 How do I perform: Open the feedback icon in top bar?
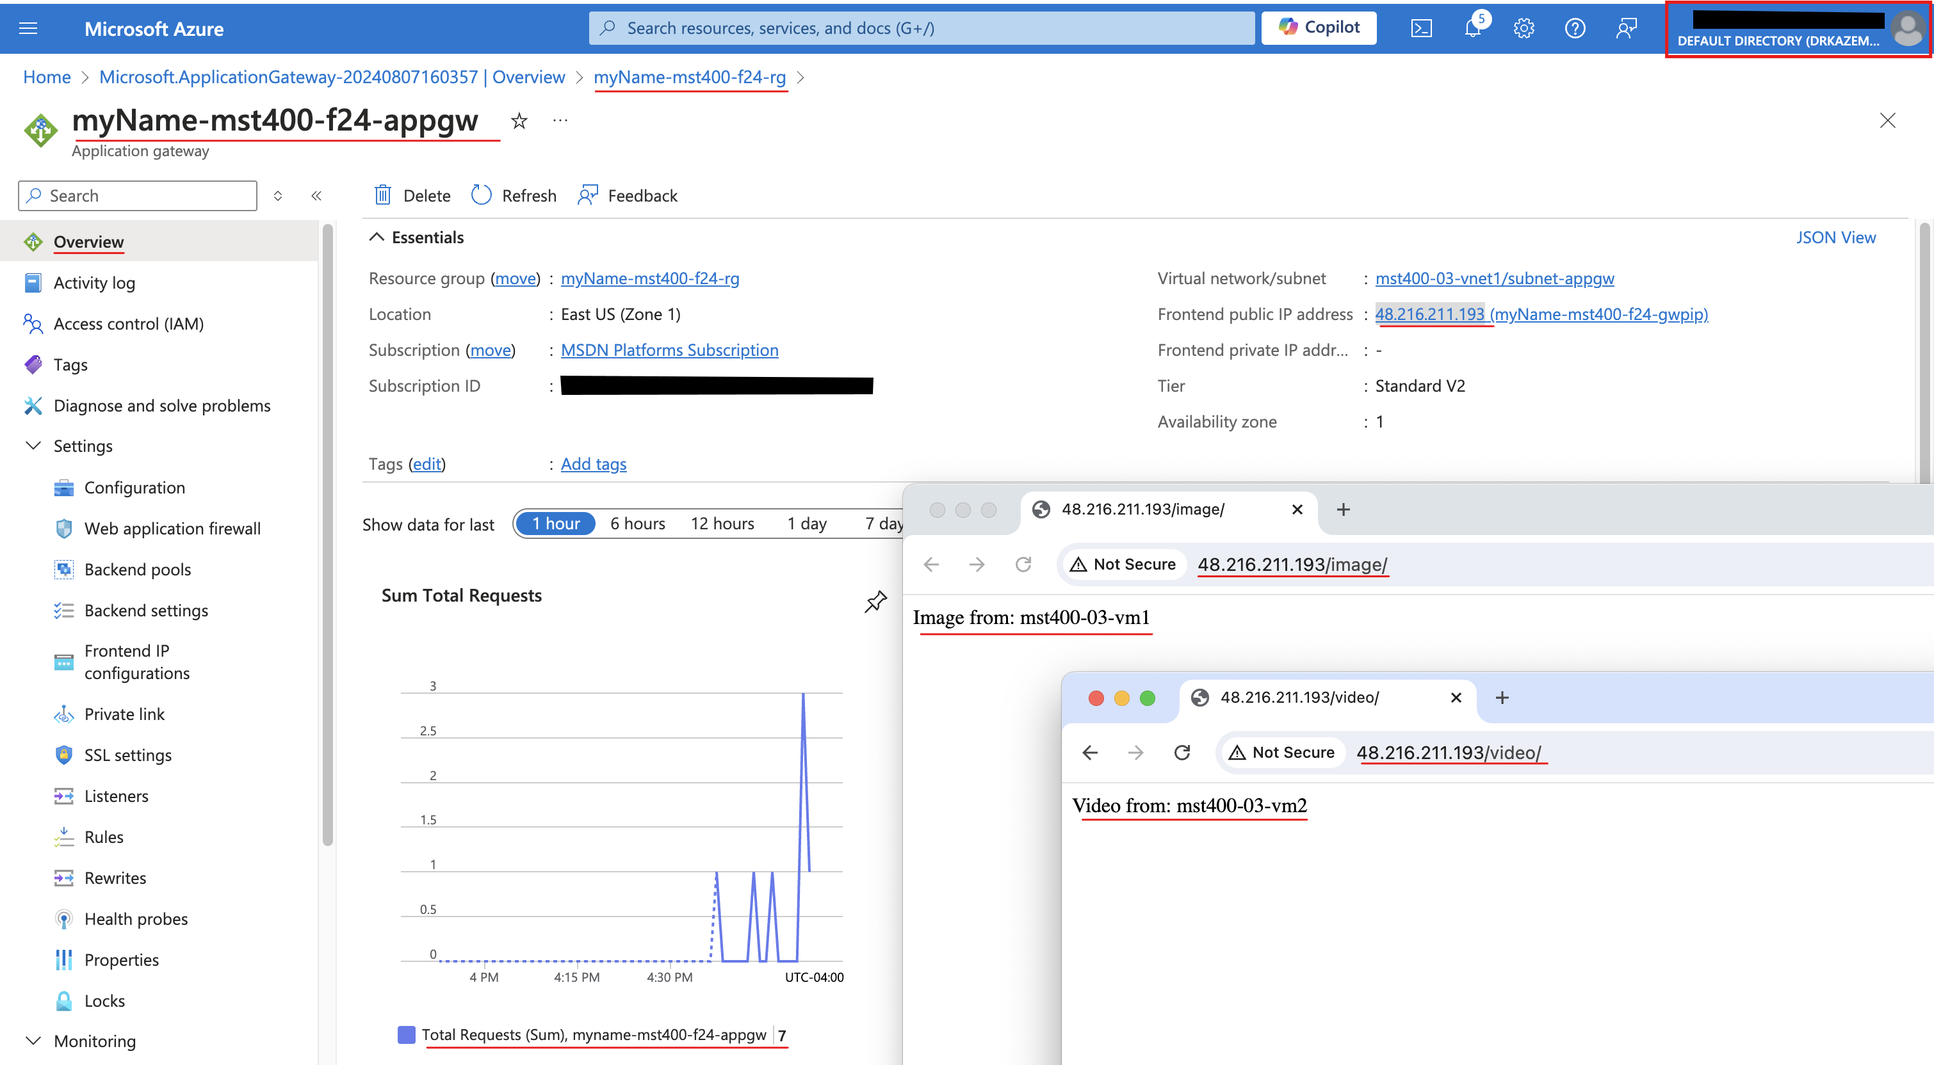click(x=1626, y=29)
